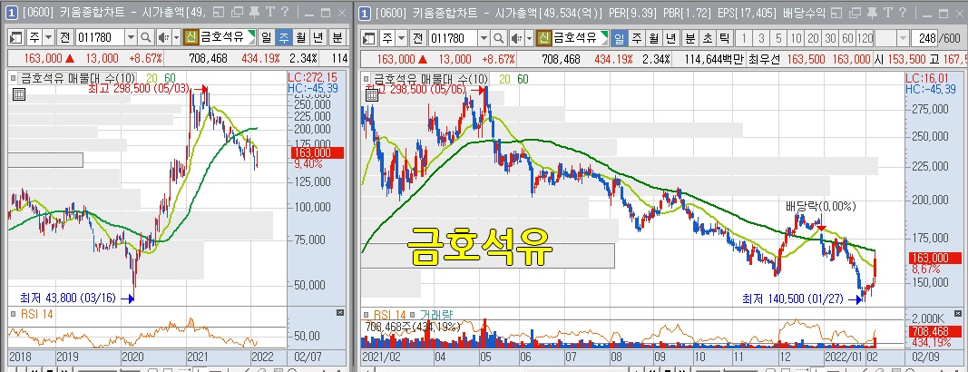Open chart grid icon in left chart
Image resolution: width=968 pixels, height=372 pixels.
click(x=18, y=94)
